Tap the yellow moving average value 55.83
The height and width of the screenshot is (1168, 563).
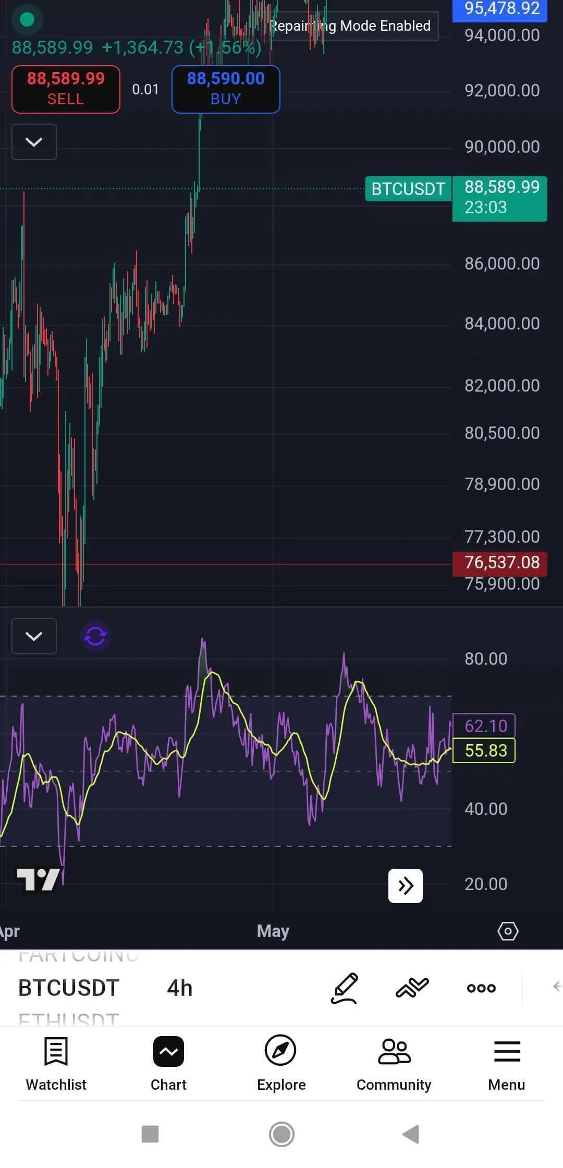(x=484, y=751)
